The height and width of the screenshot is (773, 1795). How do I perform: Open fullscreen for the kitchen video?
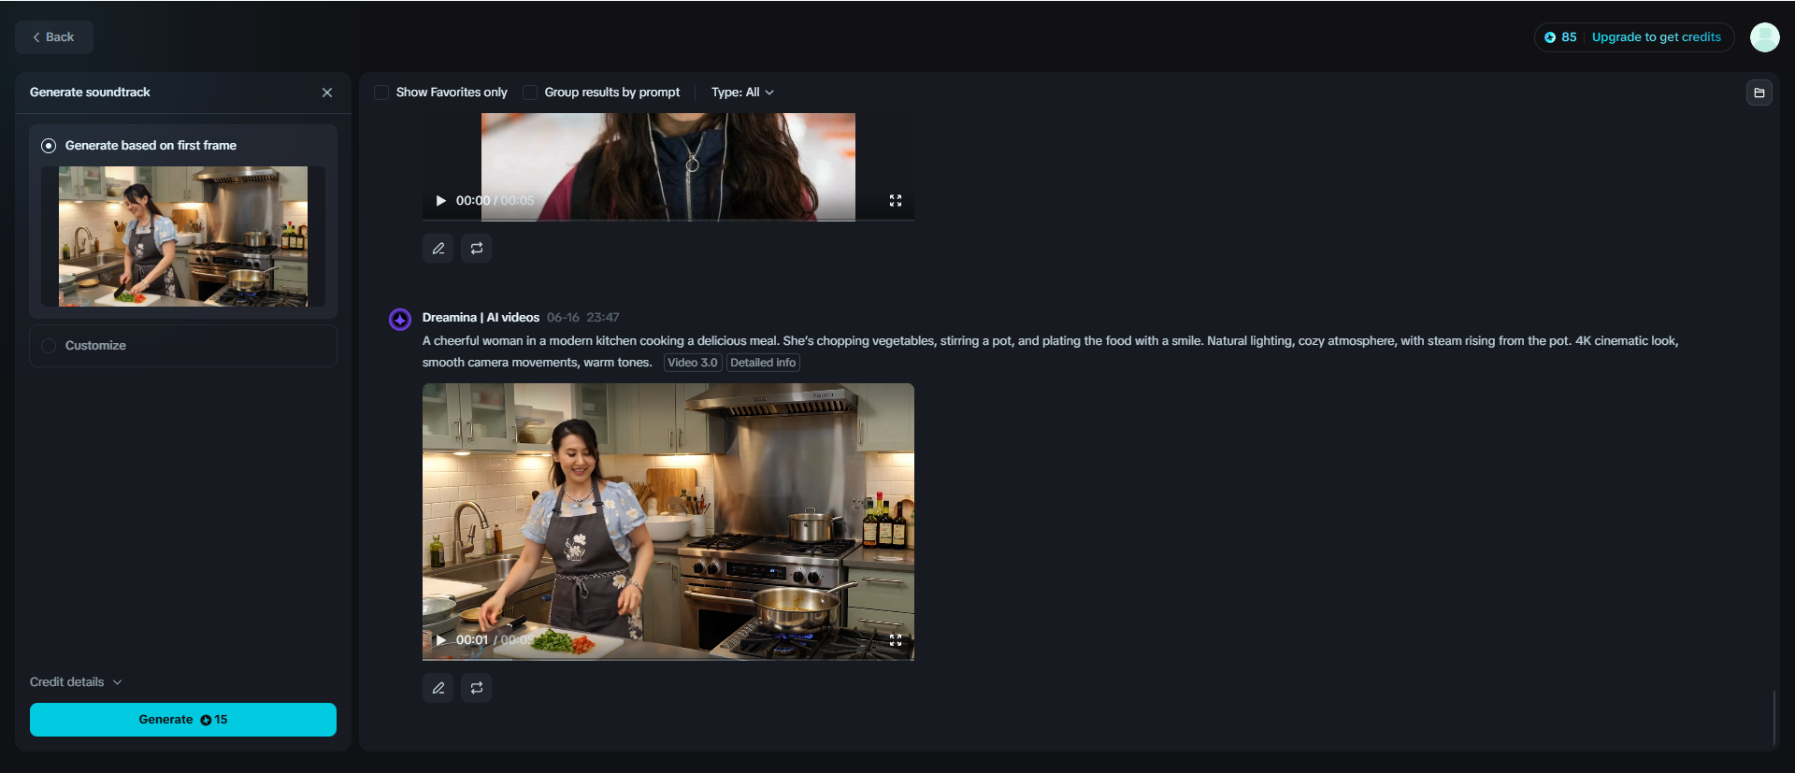896,640
